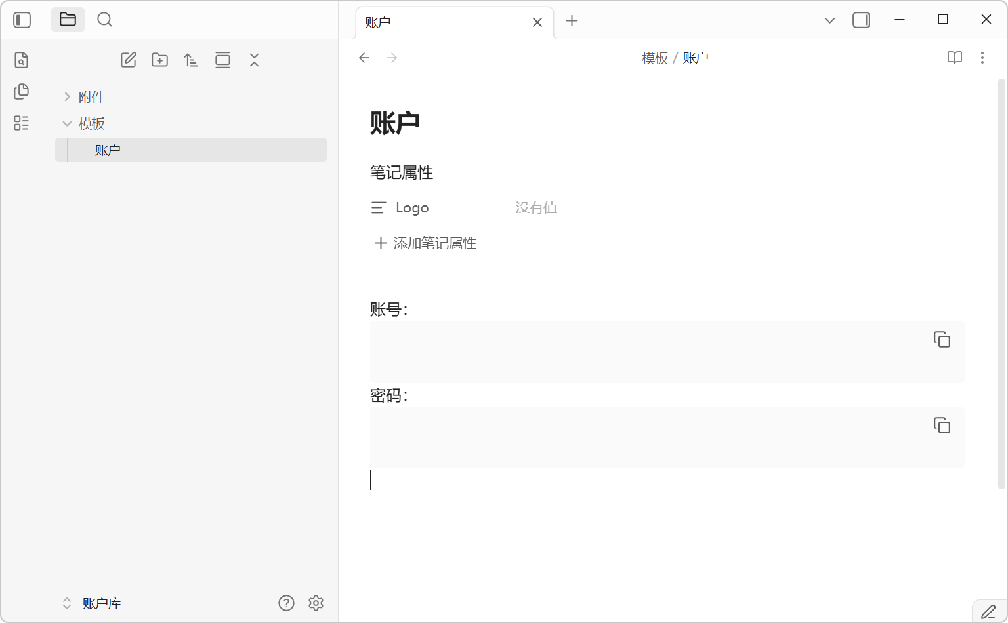This screenshot has height=623, width=1008.
Task: Toggle the left sidebar
Action: point(22,20)
